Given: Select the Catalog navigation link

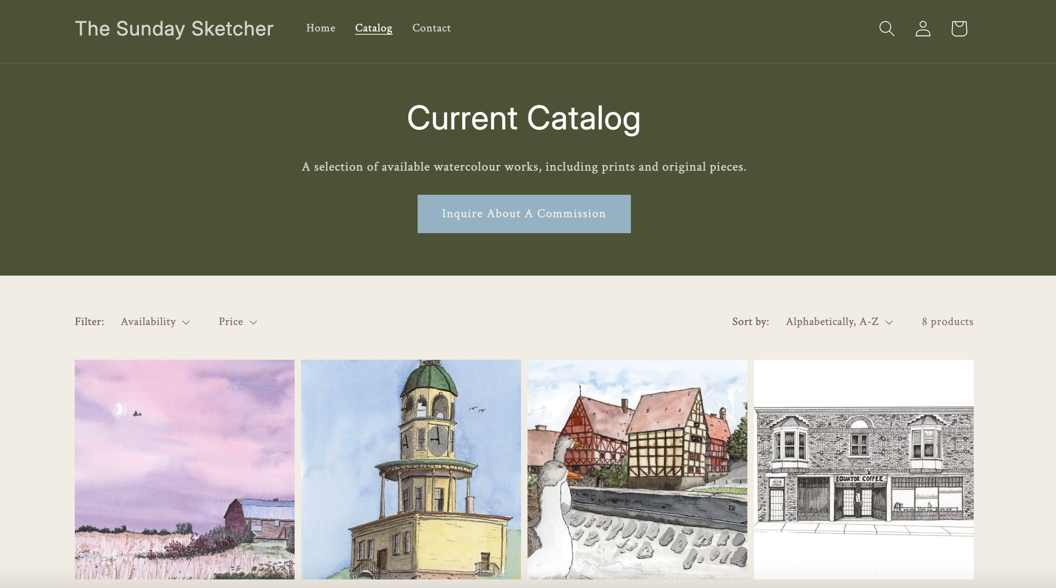Looking at the screenshot, I should point(374,28).
